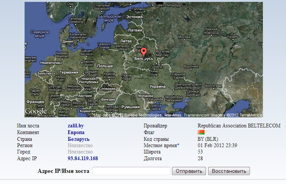Click the Казань city label
The width and height of the screenshot is (286, 184).
[x=233, y=37]
